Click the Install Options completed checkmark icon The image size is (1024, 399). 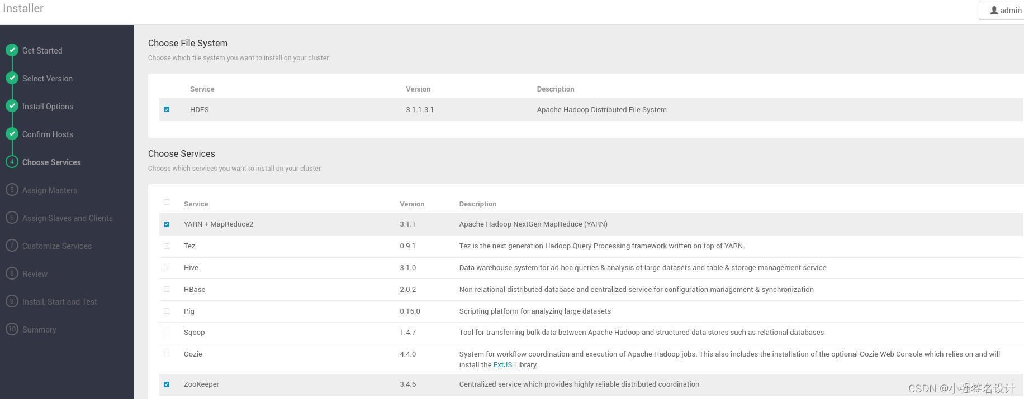(x=12, y=106)
